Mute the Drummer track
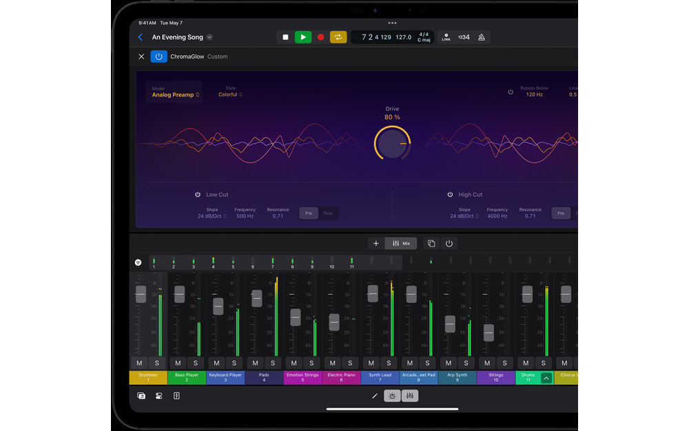The height and width of the screenshot is (431, 689). (x=139, y=363)
